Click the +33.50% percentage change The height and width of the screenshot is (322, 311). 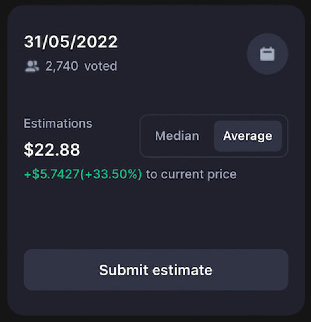(111, 174)
